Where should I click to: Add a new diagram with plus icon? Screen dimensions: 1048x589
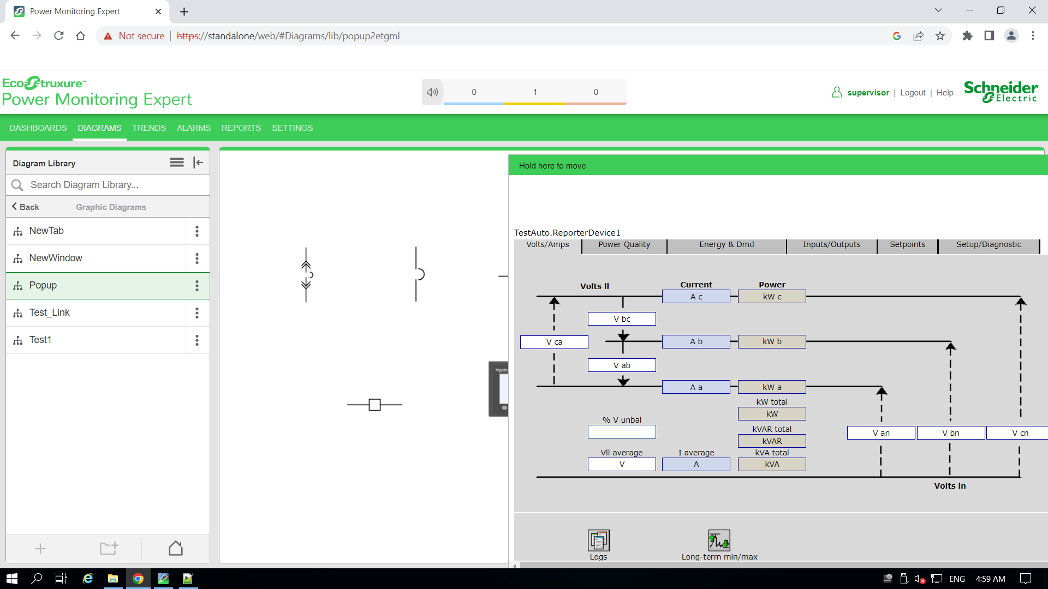pos(40,549)
